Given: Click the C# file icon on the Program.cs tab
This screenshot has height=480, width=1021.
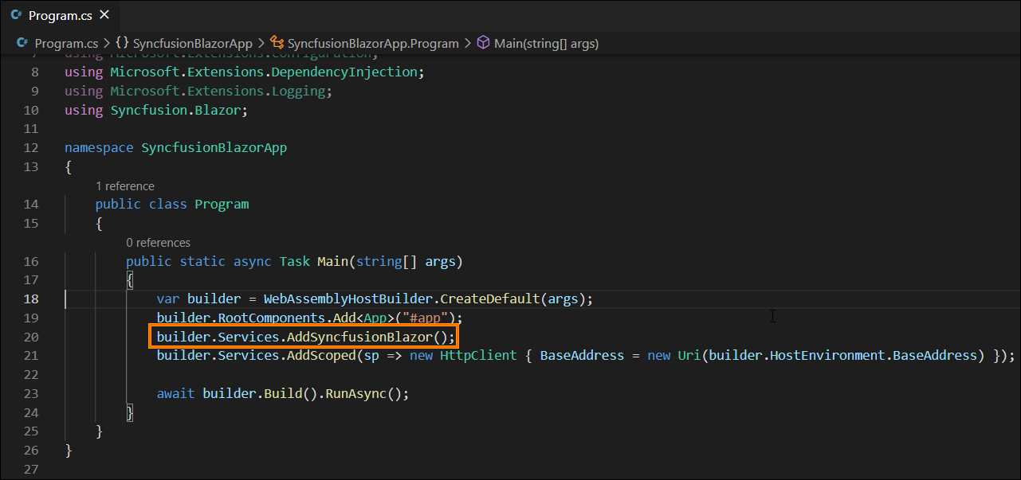Looking at the screenshot, I should pyautogui.click(x=15, y=14).
